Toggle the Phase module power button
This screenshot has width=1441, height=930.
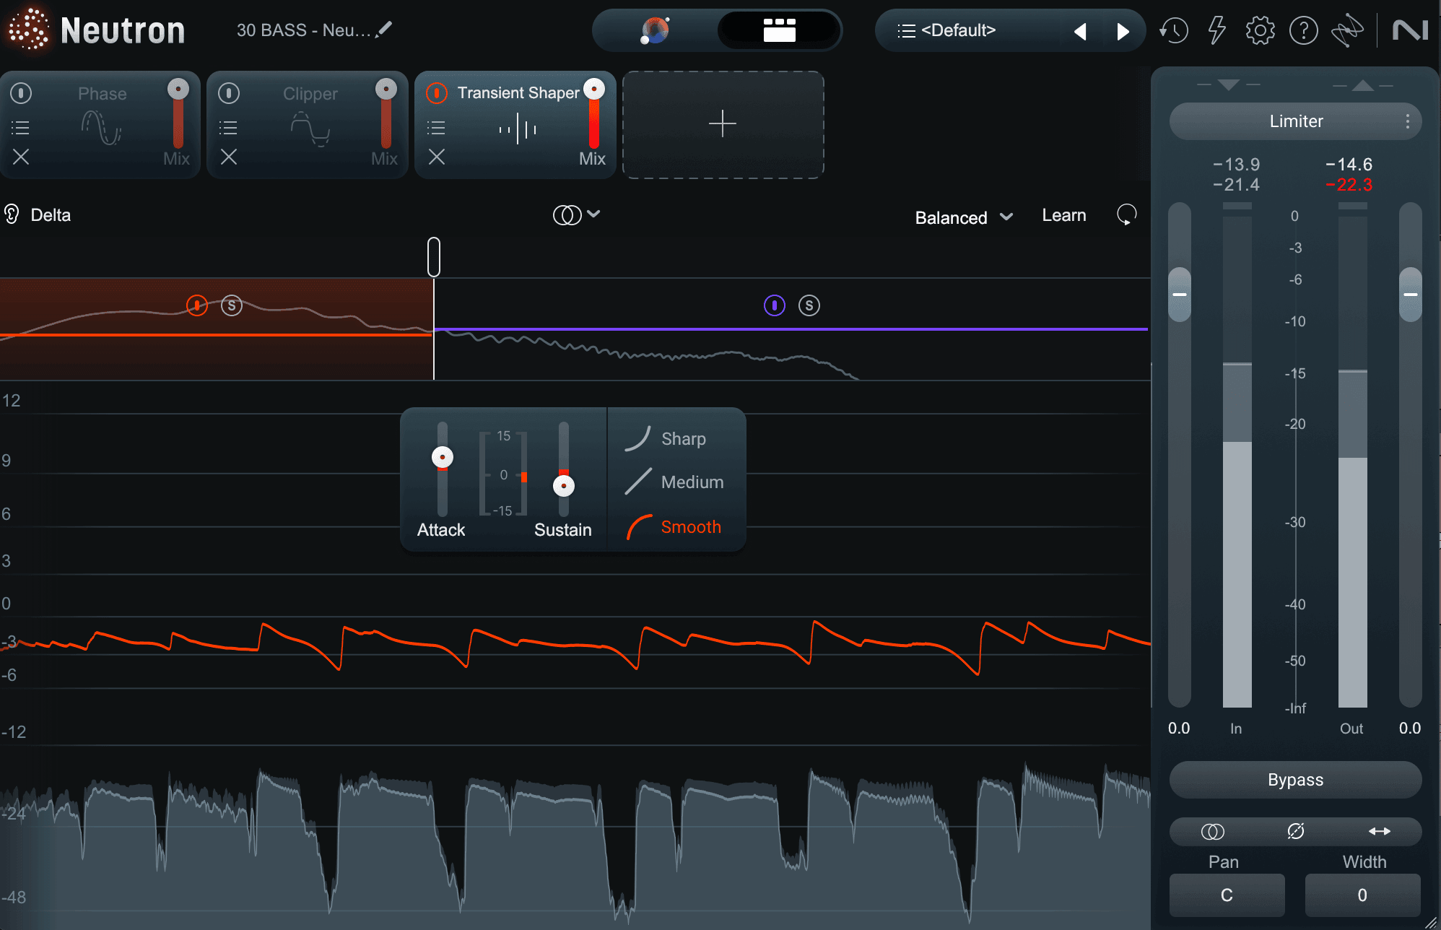coord(21,93)
